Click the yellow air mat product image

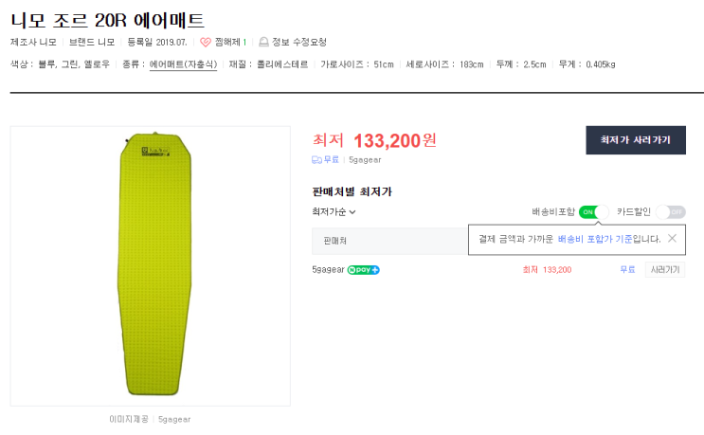(x=149, y=265)
